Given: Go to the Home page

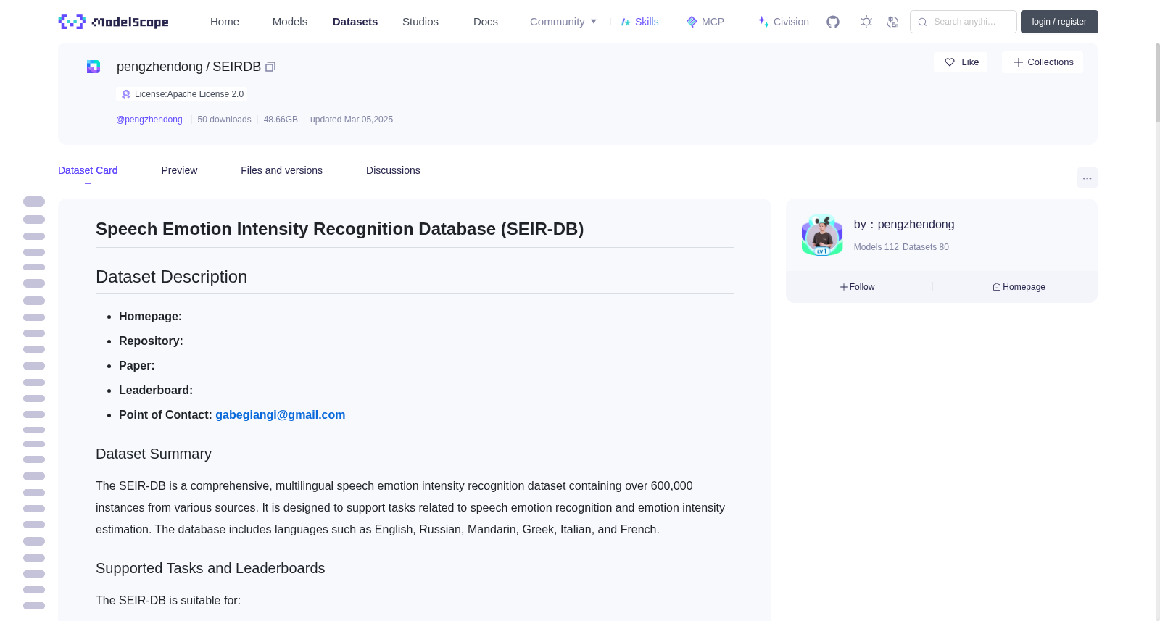Looking at the screenshot, I should coord(225,22).
